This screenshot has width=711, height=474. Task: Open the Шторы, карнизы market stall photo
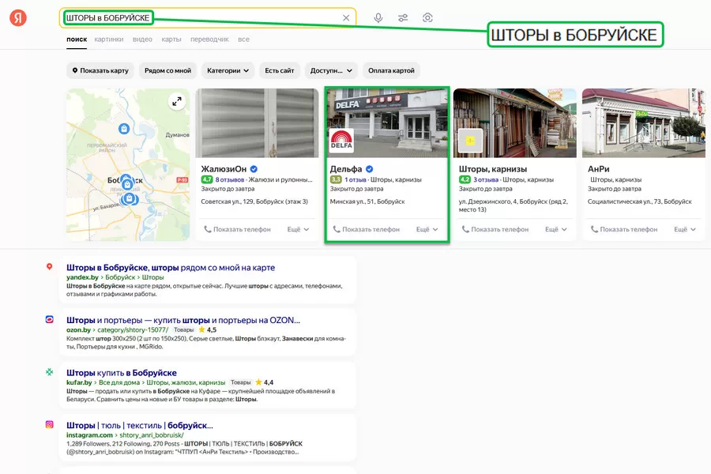[x=514, y=123]
